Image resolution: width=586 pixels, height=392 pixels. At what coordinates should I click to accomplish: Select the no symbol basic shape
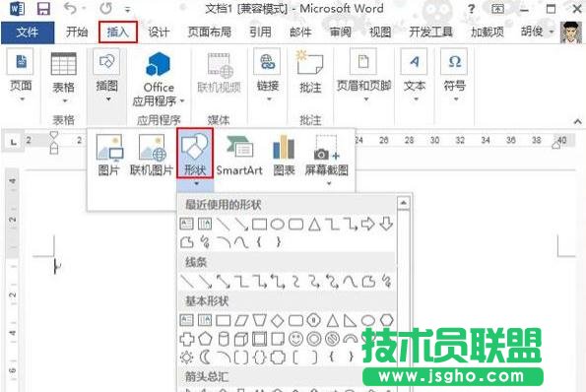pyautogui.click(x=332, y=339)
